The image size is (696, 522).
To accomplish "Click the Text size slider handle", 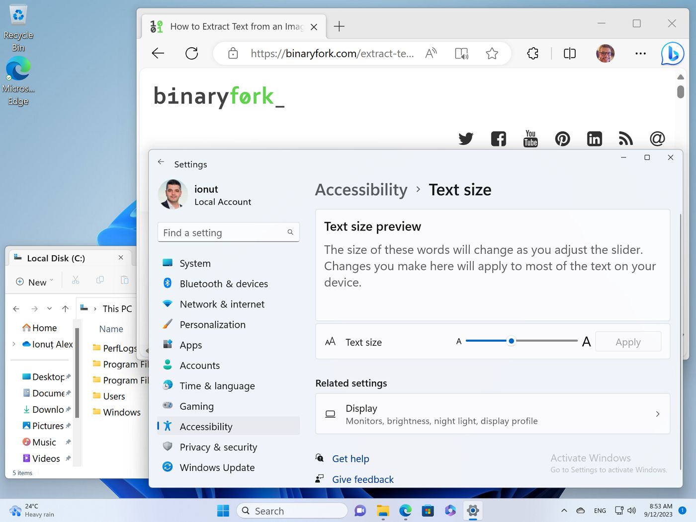I will [511, 341].
